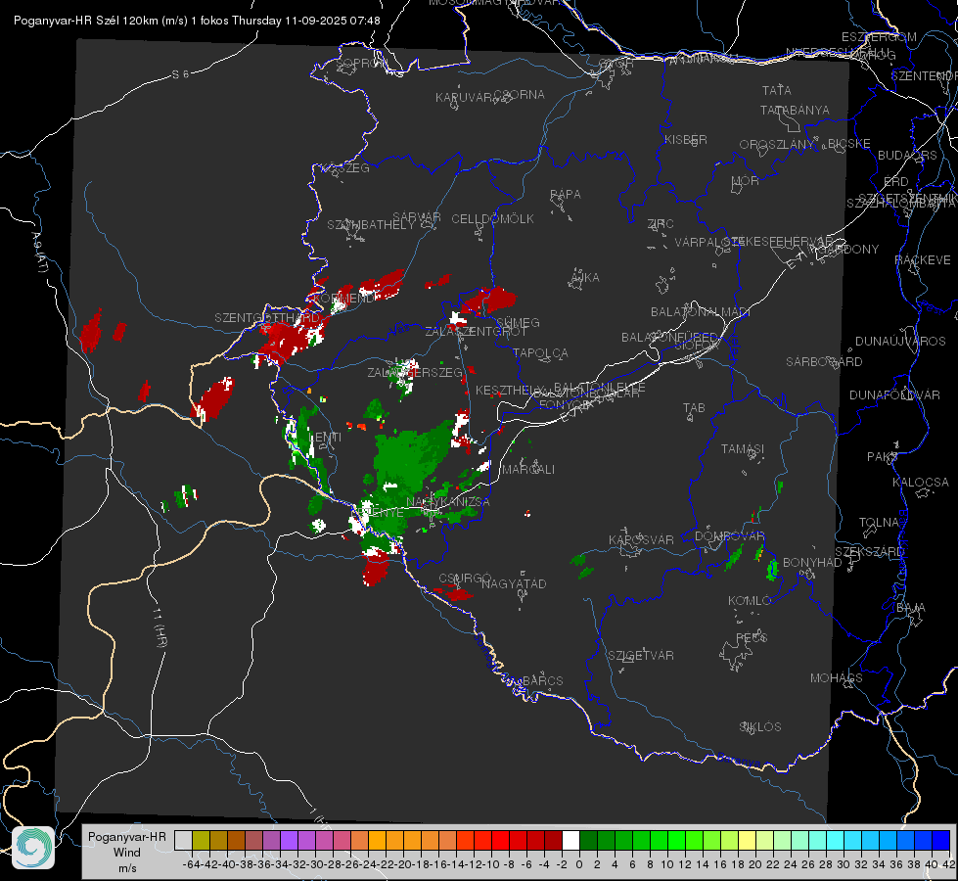This screenshot has width=958, height=881.
Task: Select the white swatch between -2 and 0
Action: coord(570,840)
